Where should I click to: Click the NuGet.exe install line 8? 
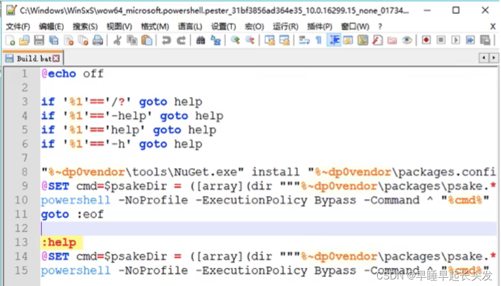tap(269, 172)
